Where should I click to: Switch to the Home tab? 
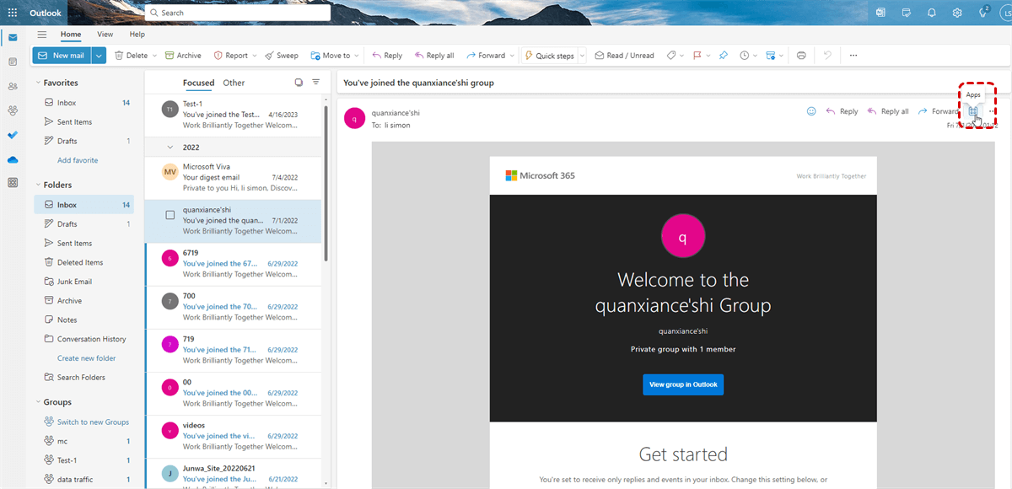point(71,35)
